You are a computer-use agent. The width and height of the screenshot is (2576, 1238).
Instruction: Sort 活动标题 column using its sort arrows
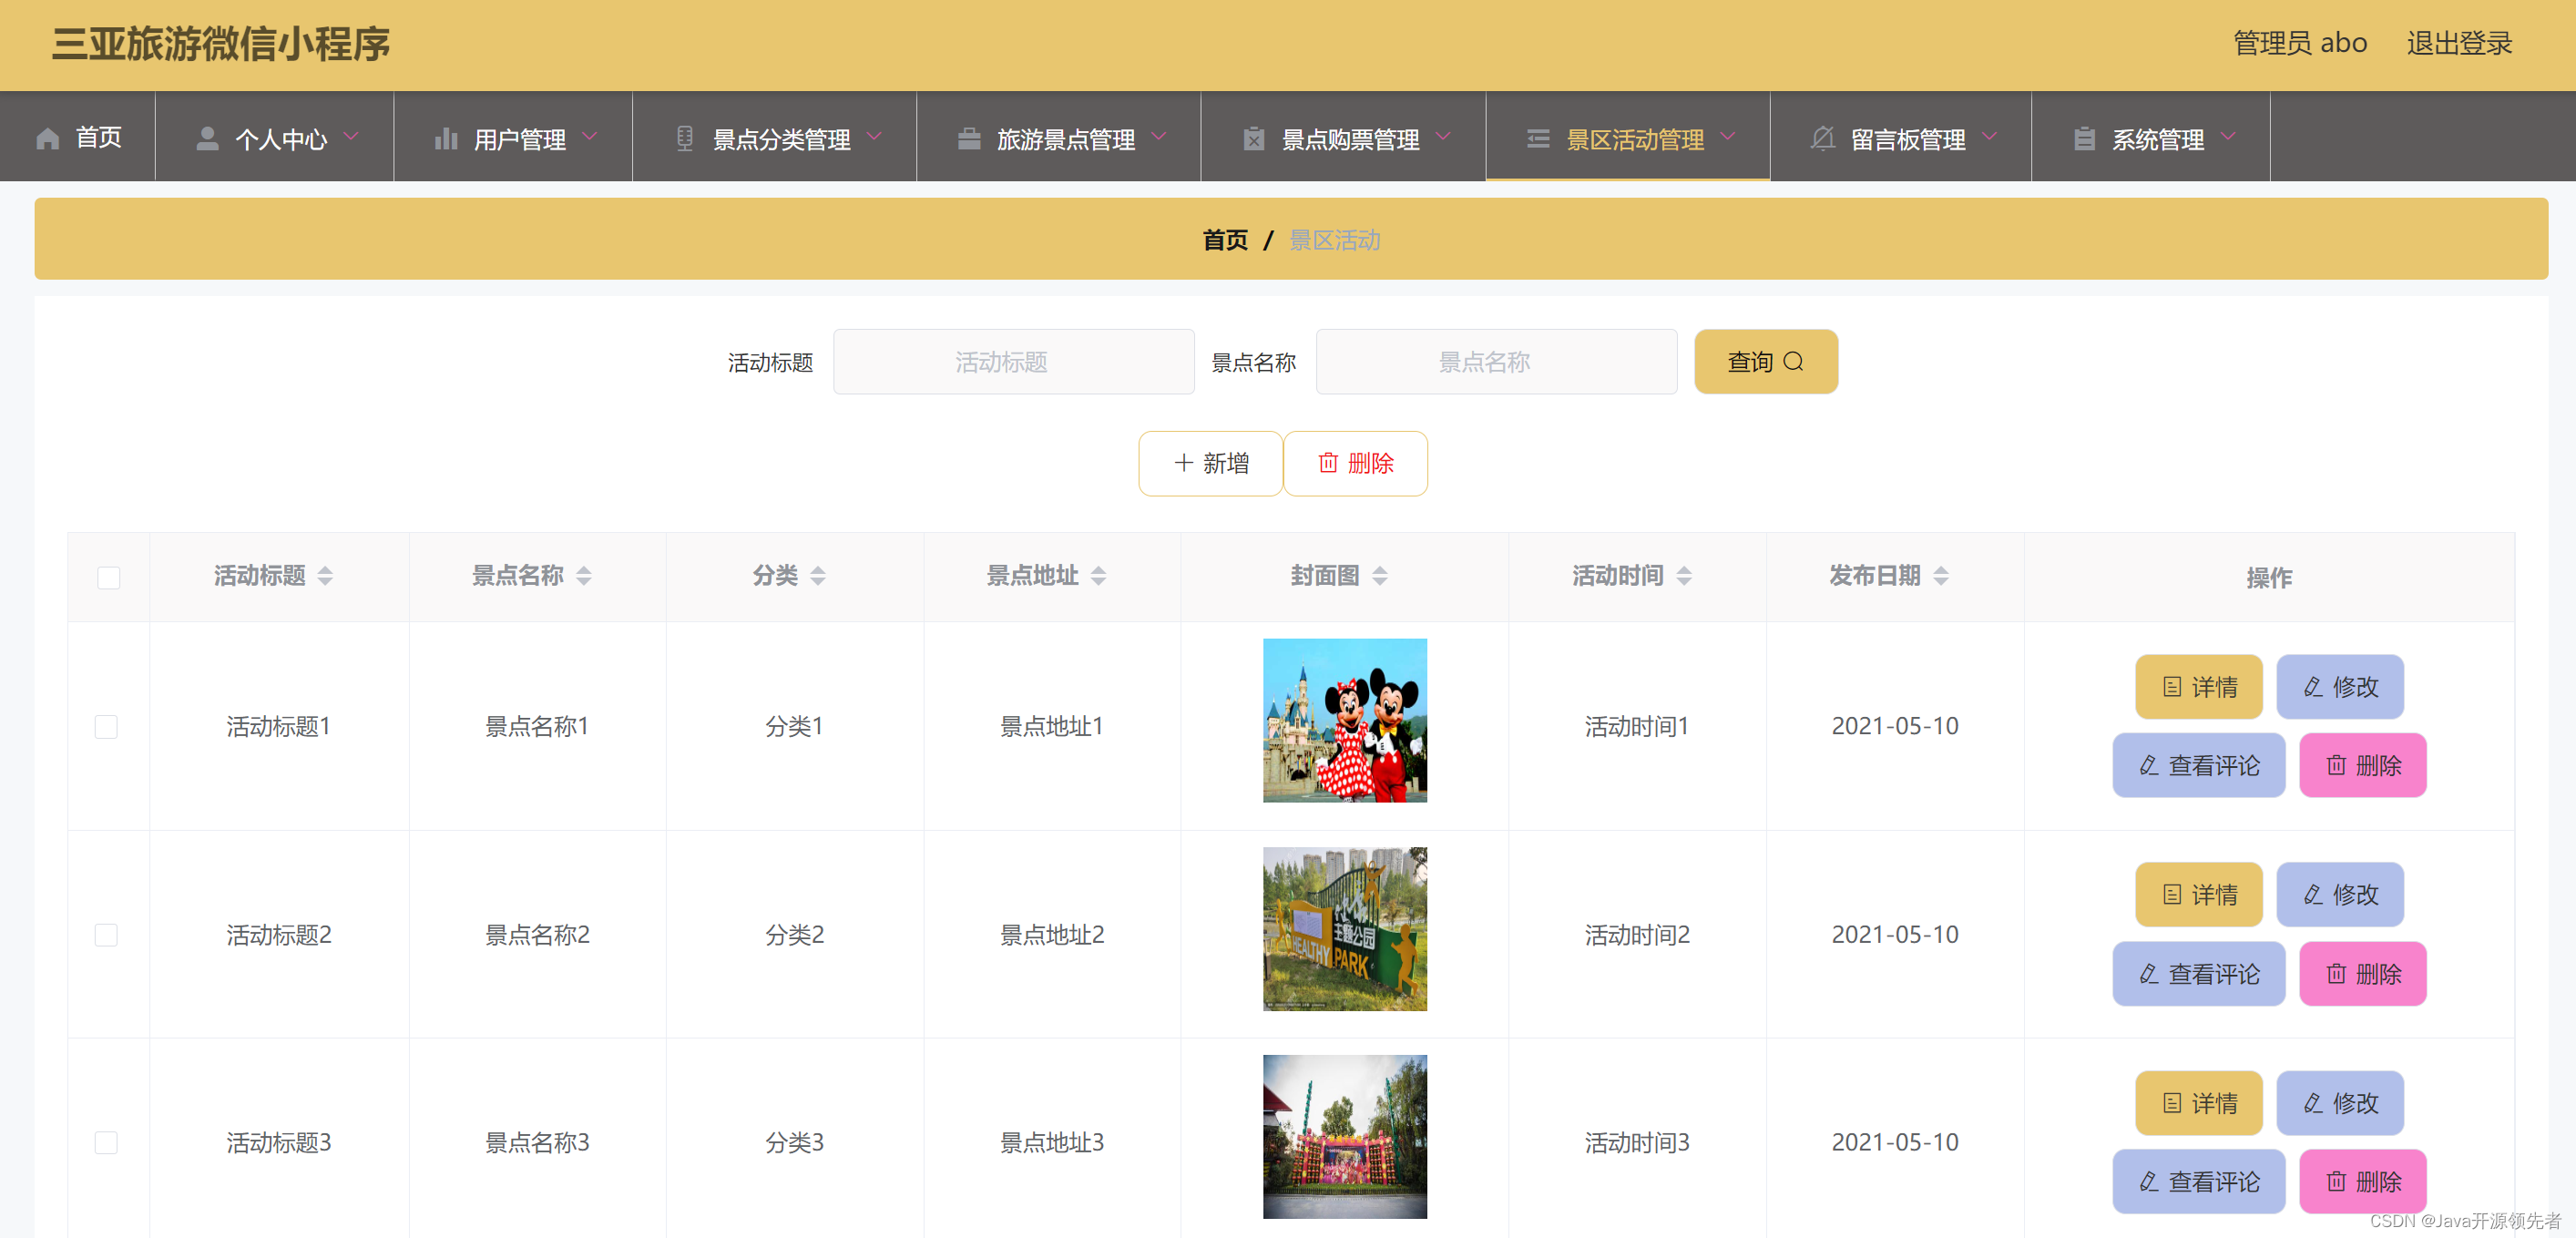[325, 576]
